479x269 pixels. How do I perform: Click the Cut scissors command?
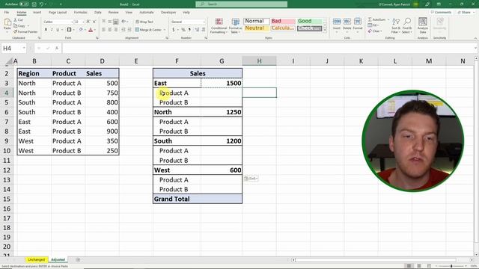(18, 20)
